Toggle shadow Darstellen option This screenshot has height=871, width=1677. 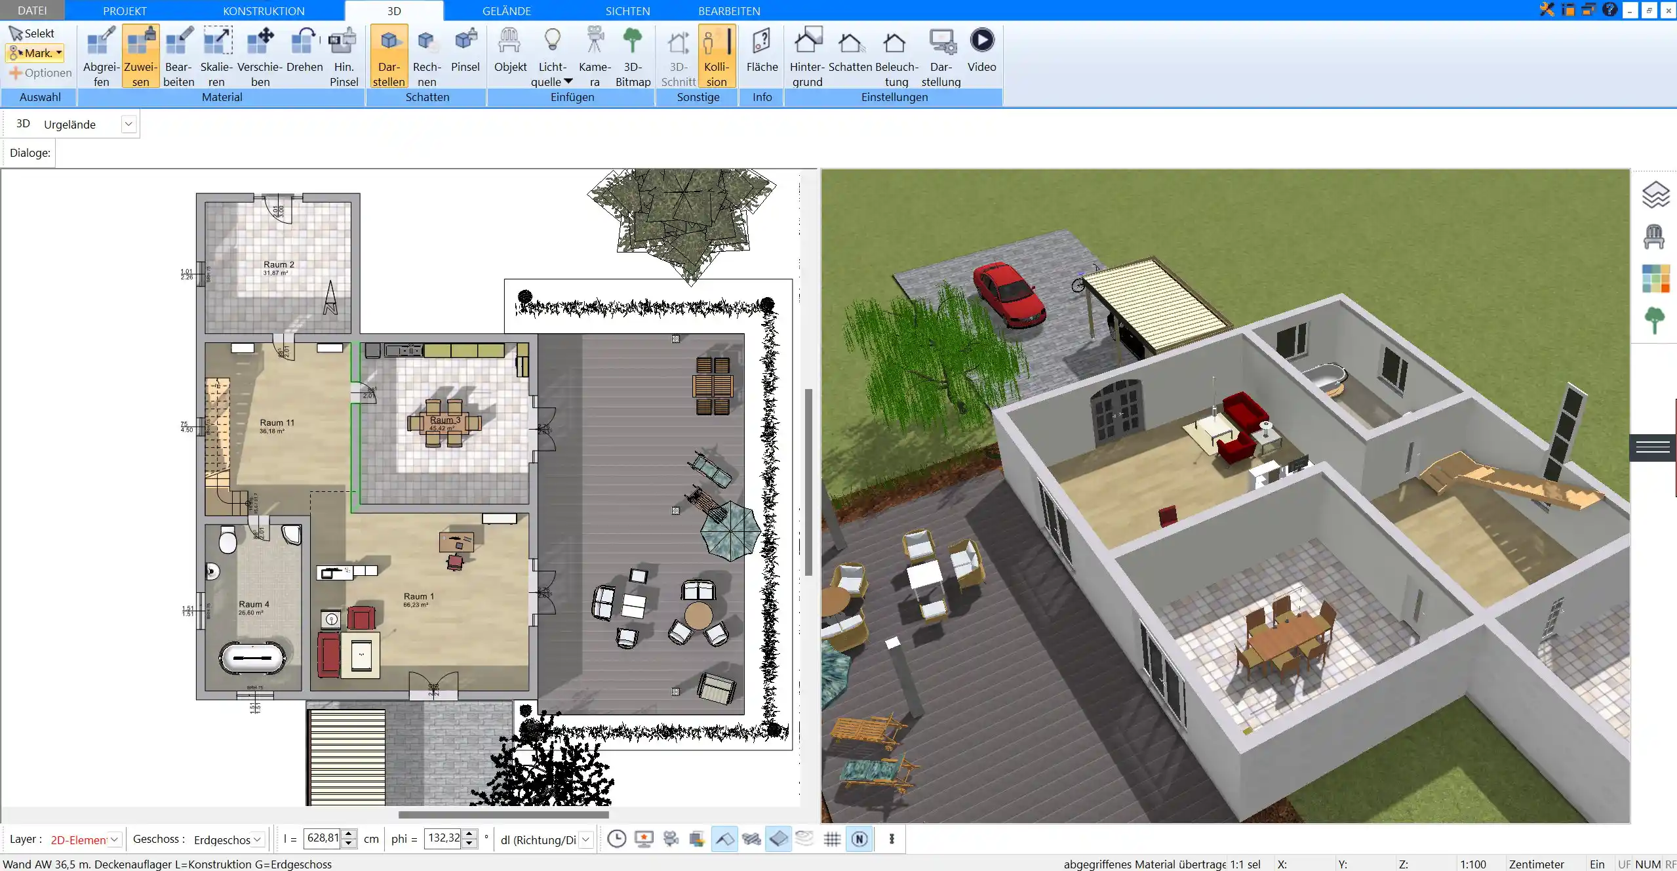coord(389,56)
